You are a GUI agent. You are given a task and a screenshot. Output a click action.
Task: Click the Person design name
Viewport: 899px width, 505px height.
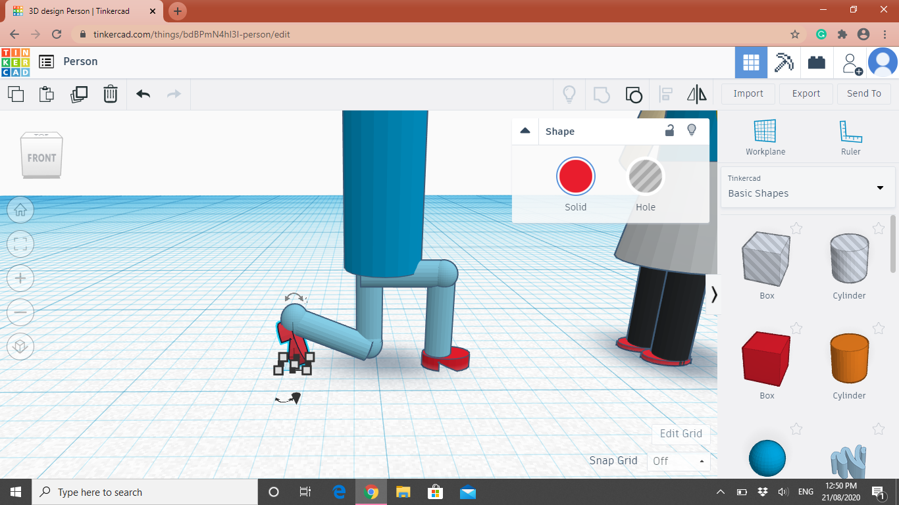(80, 61)
